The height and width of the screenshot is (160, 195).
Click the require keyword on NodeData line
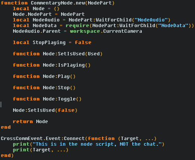click(77, 26)
